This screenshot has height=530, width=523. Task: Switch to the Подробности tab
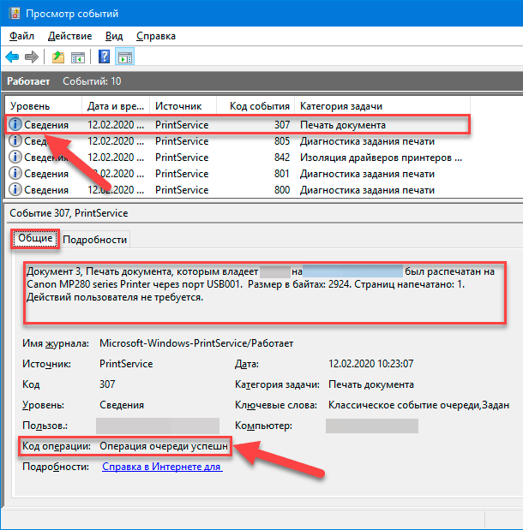coord(95,239)
